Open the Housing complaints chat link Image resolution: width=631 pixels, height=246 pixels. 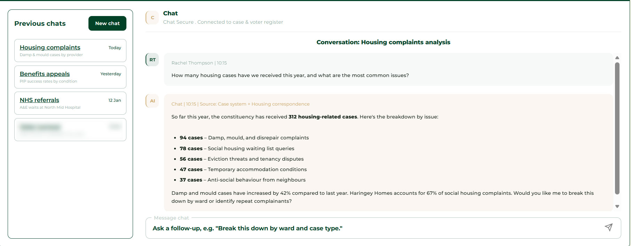pyautogui.click(x=50, y=47)
